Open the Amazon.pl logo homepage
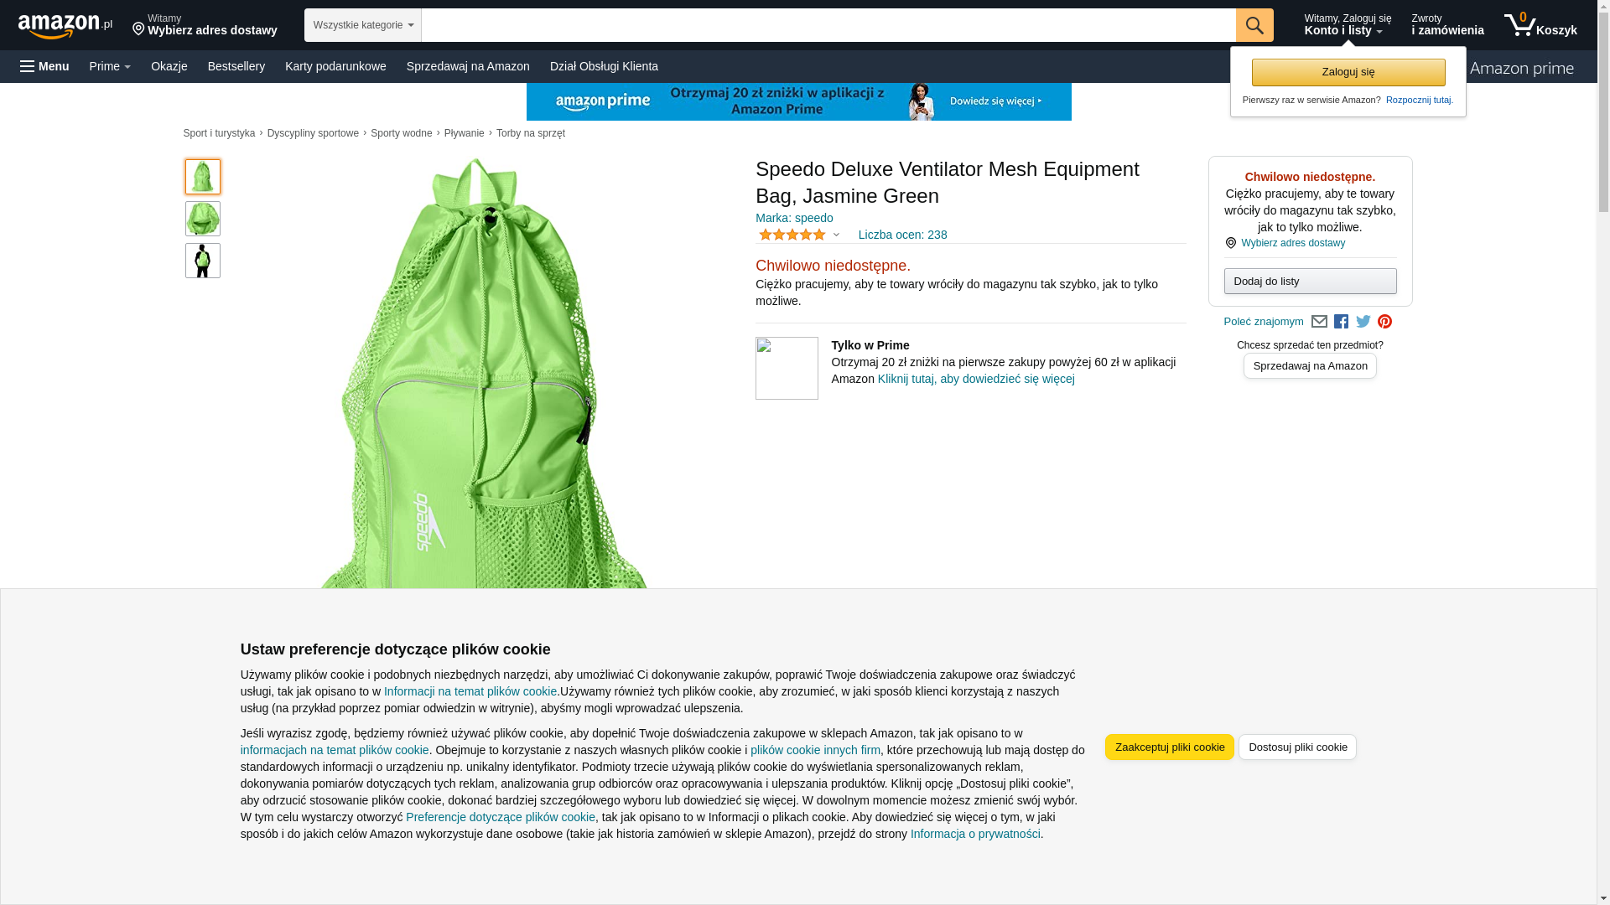Image resolution: width=1610 pixels, height=905 pixels. (x=65, y=27)
